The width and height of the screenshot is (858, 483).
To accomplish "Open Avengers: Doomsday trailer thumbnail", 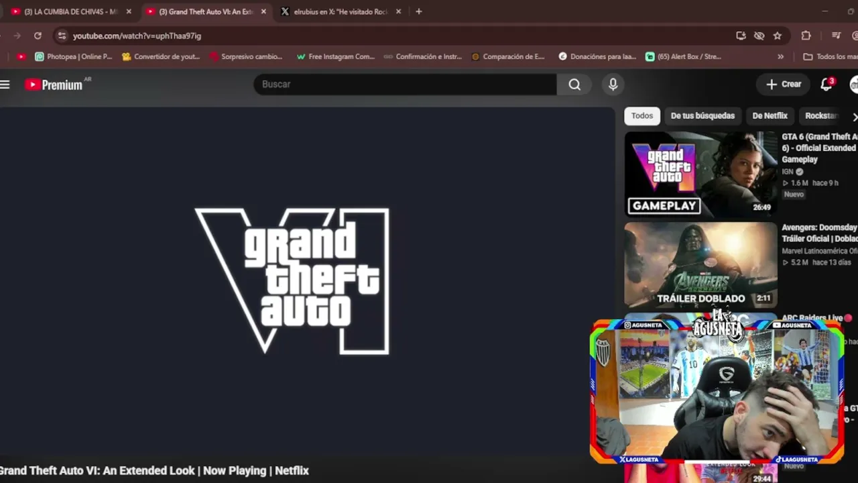I will tap(700, 265).
